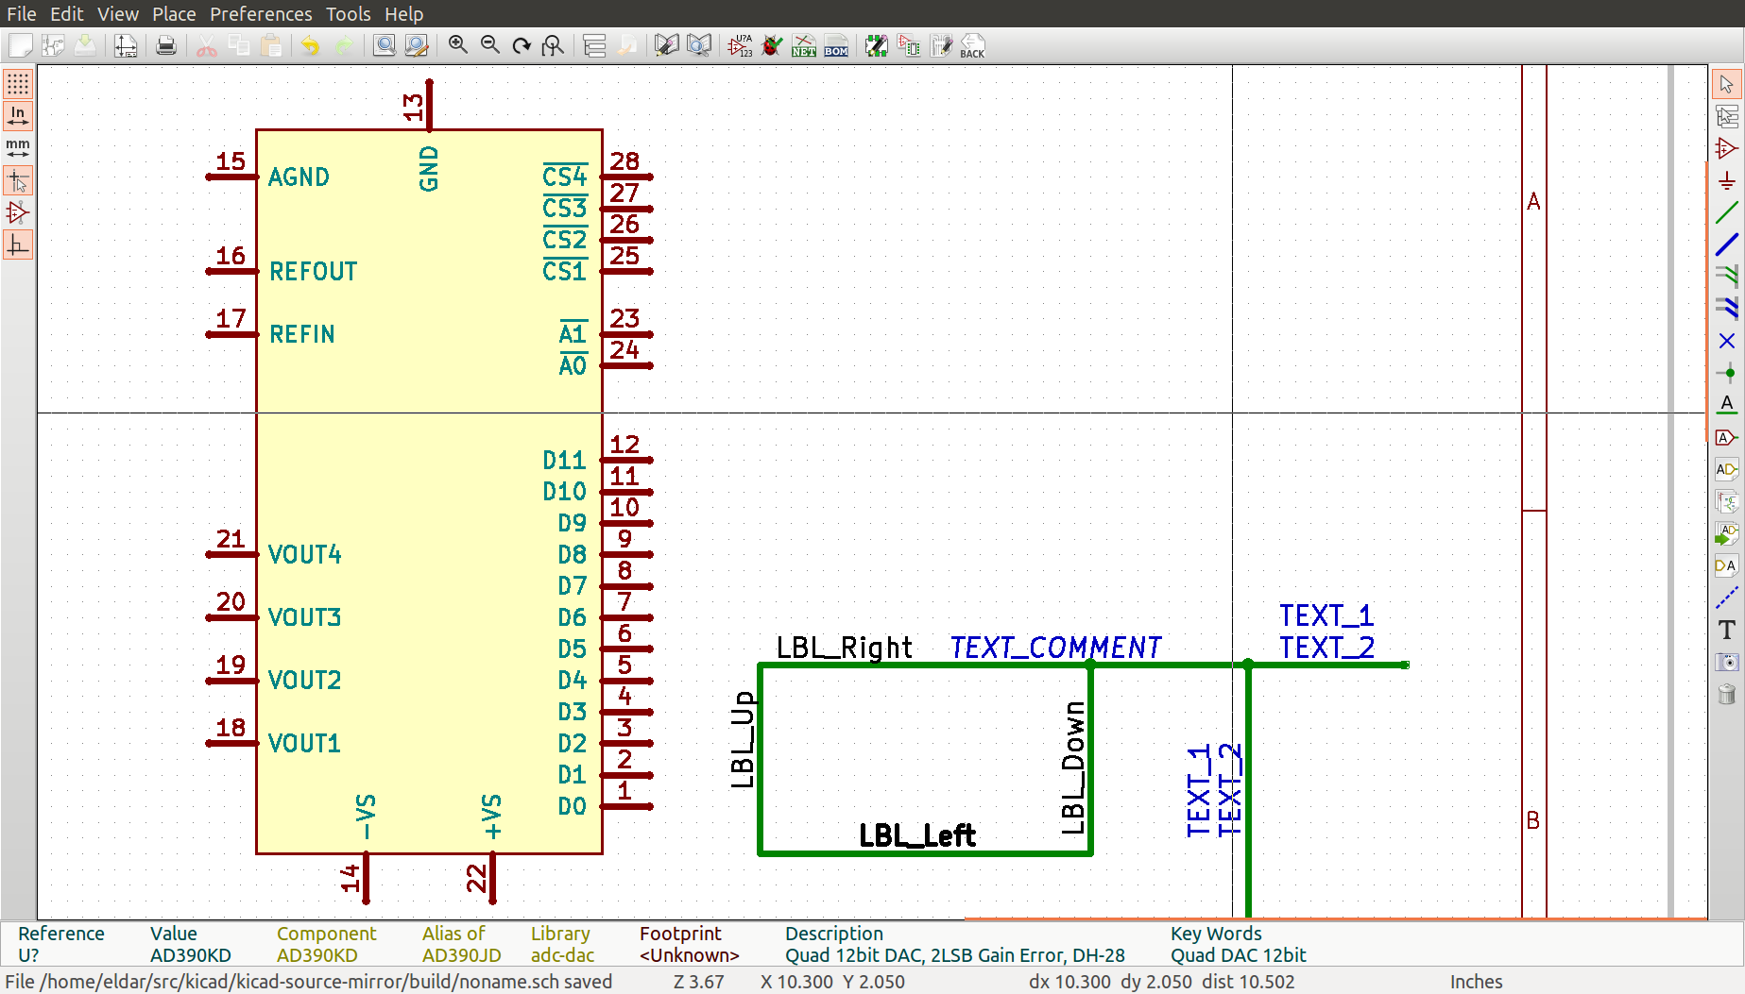
Task: Open the Preferences menu
Action: pos(261,14)
